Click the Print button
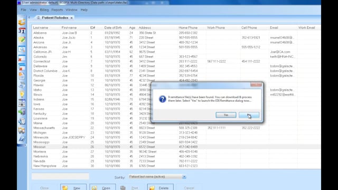338x190 pixels. [x=132, y=188]
